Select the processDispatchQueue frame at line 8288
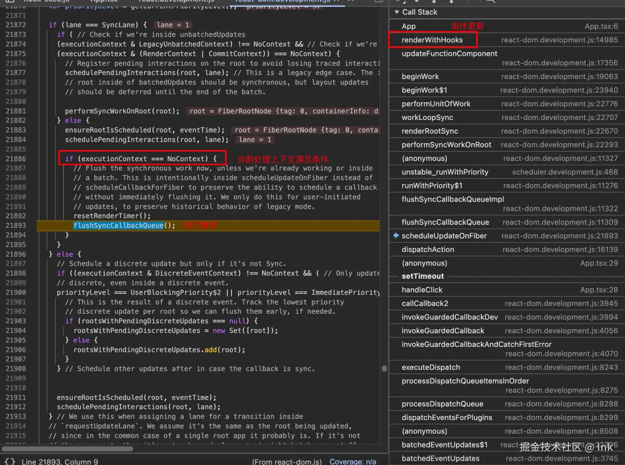Image resolution: width=625 pixels, height=465 pixels. (507, 404)
